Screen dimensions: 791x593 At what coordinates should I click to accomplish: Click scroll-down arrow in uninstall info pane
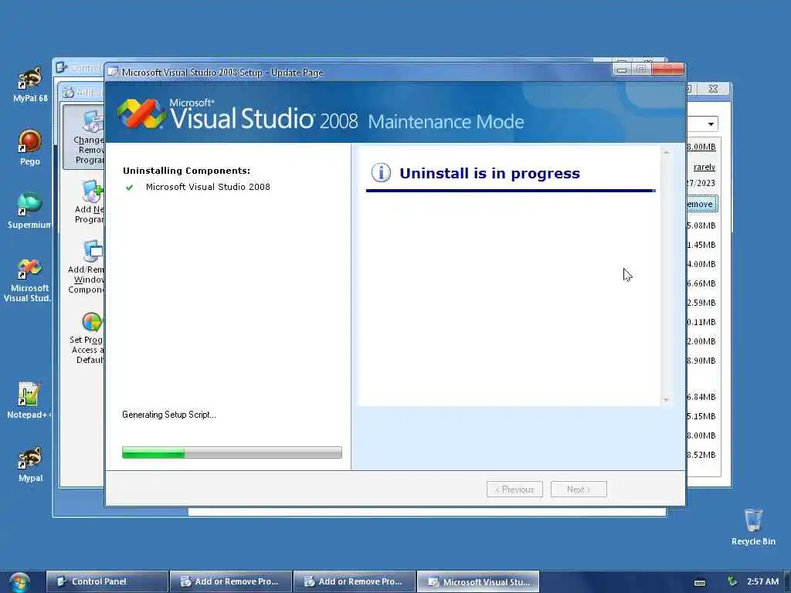tap(667, 400)
